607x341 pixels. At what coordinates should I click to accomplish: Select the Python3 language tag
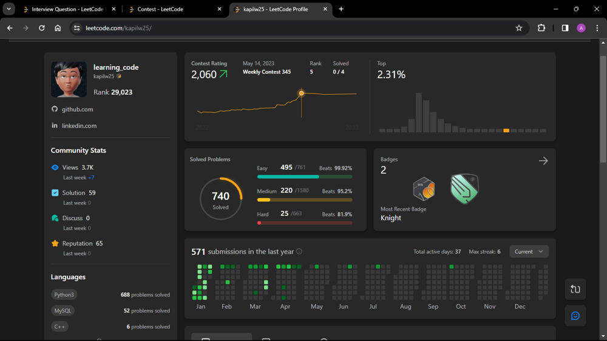coord(64,295)
